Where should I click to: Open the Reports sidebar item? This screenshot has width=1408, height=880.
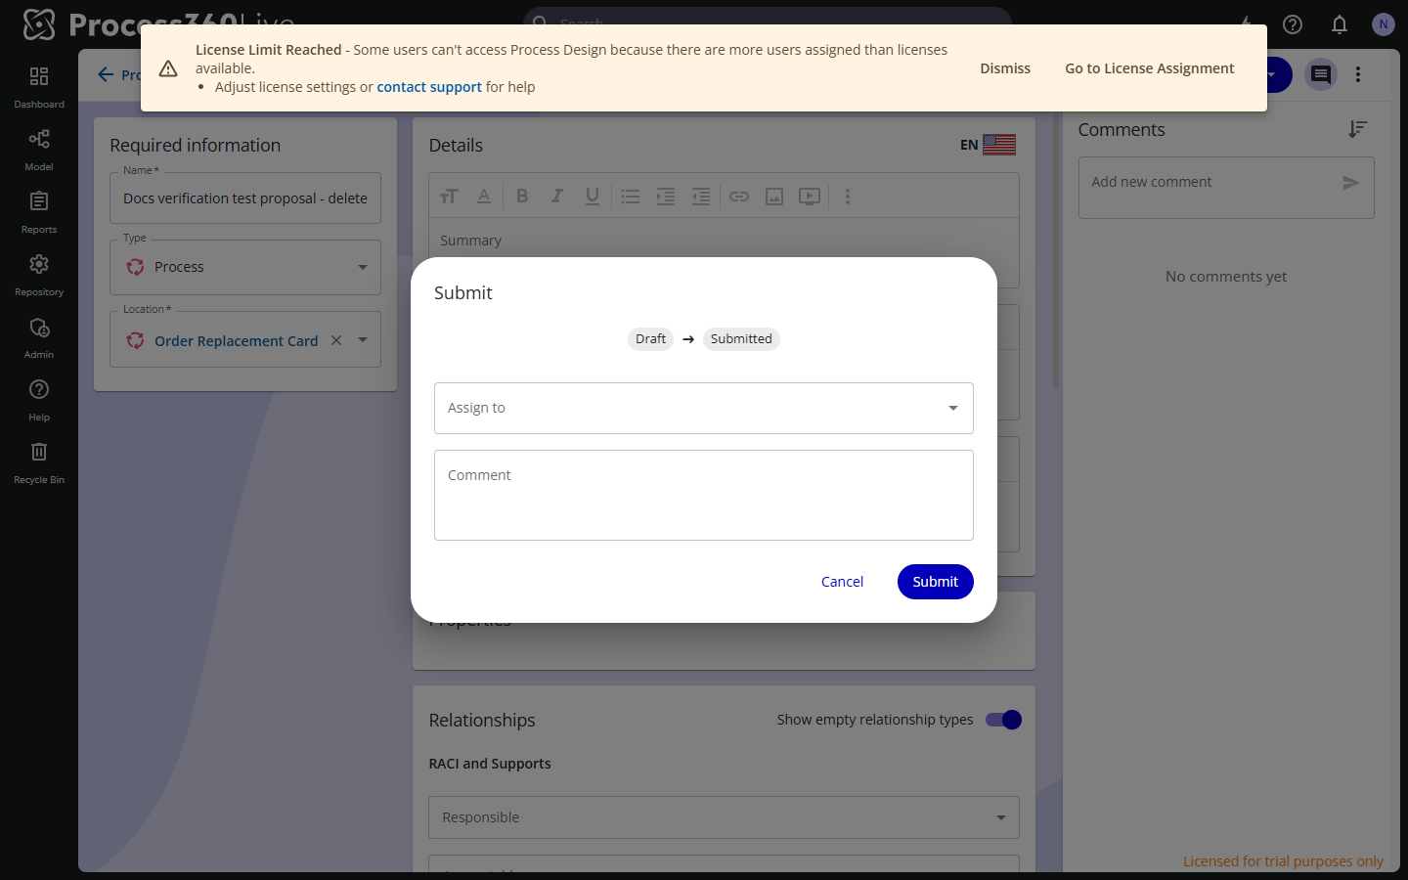(x=39, y=212)
